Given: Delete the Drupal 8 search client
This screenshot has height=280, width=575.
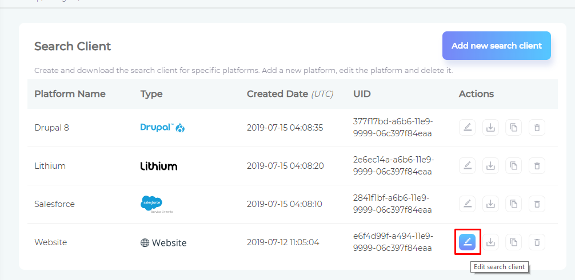Looking at the screenshot, I should [x=537, y=128].
